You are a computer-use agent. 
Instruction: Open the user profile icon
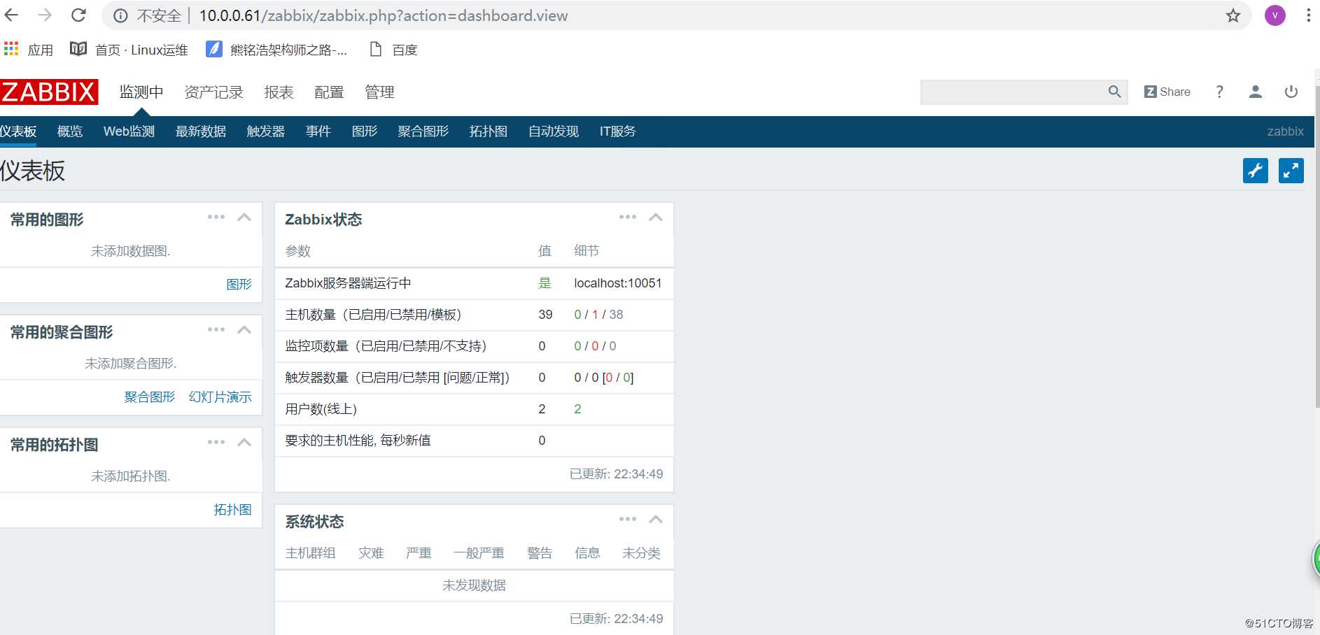point(1256,92)
